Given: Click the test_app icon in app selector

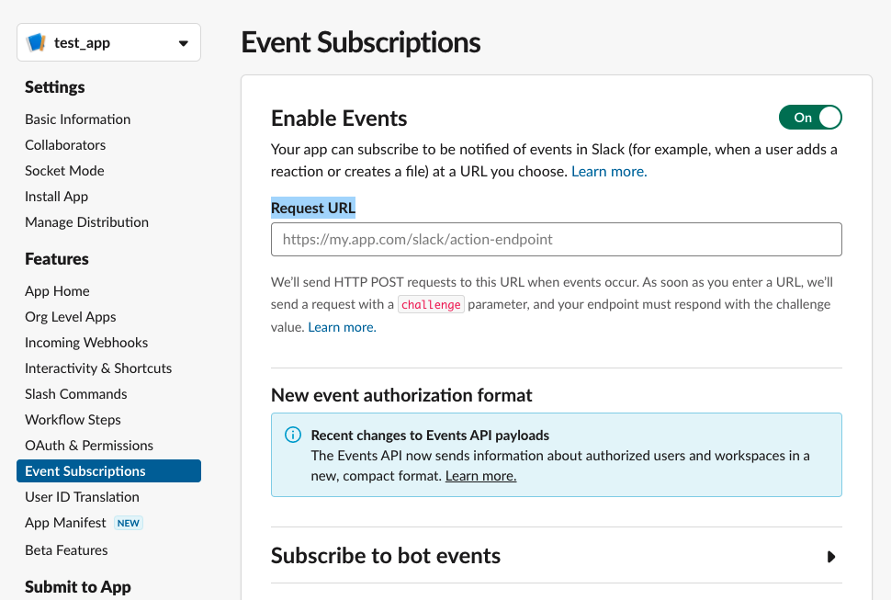Looking at the screenshot, I should pos(36,42).
